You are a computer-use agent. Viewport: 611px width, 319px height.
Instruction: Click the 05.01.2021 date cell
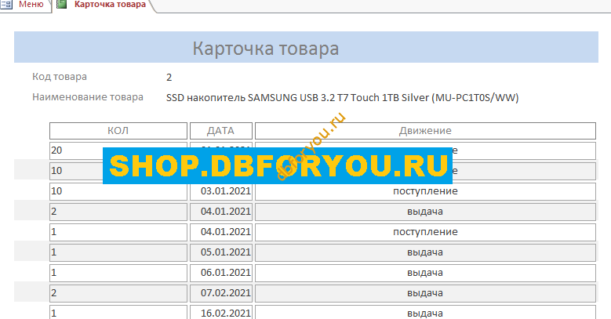[221, 252]
